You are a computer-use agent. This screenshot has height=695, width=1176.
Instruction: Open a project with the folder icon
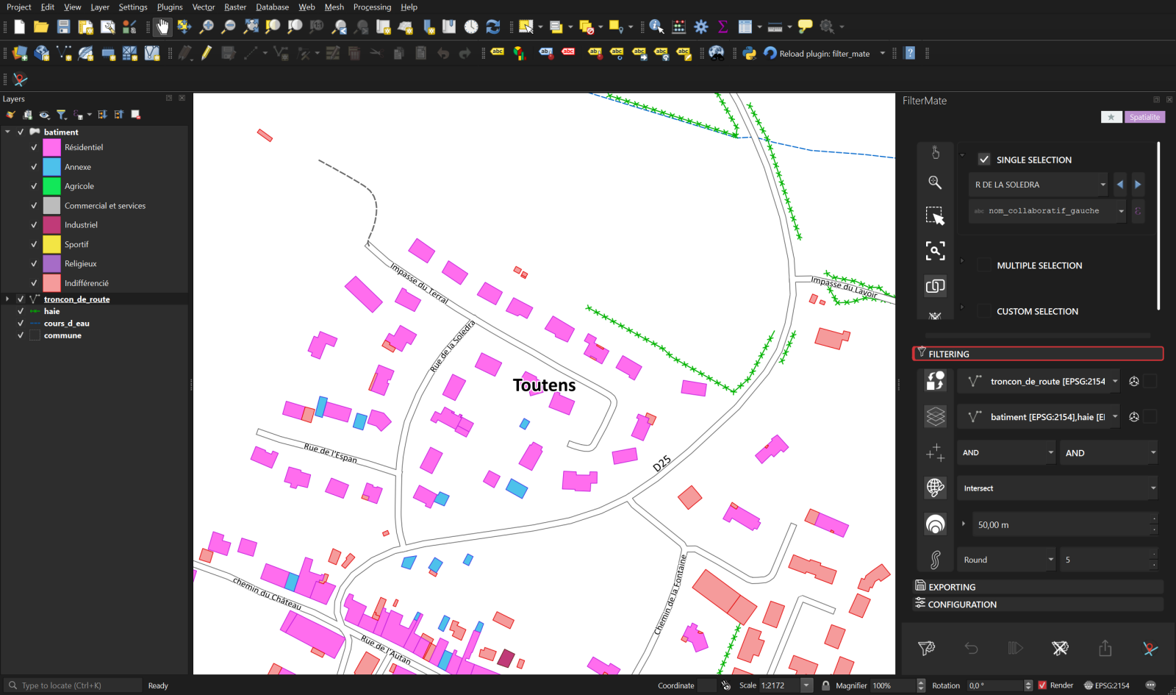41,27
